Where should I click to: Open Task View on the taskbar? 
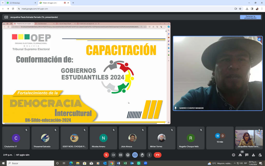pos(64,163)
